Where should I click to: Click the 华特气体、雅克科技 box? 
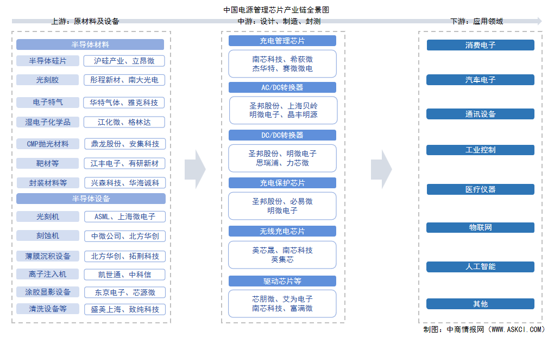124,103
